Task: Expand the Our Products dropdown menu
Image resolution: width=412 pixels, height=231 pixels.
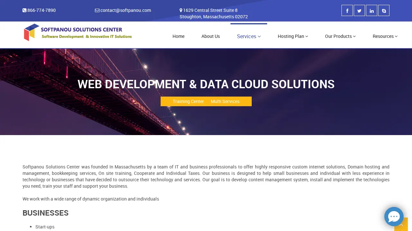Action: (x=340, y=36)
